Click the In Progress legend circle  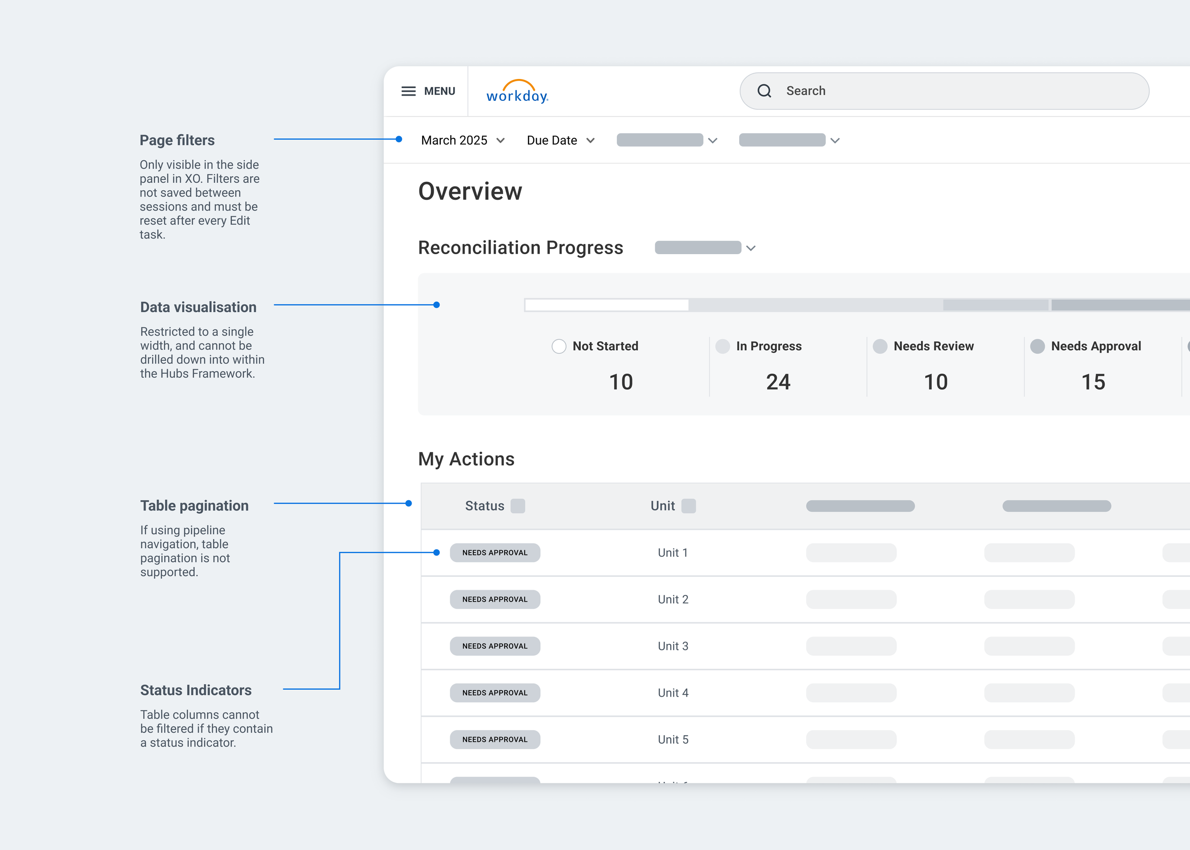pos(723,346)
